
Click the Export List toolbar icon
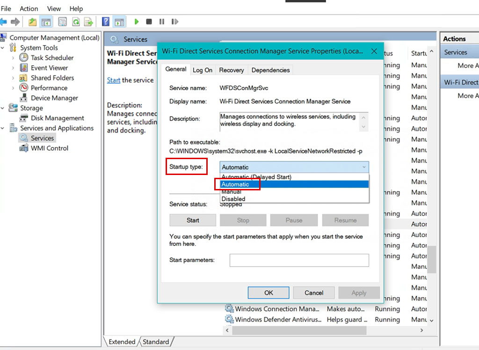88,21
